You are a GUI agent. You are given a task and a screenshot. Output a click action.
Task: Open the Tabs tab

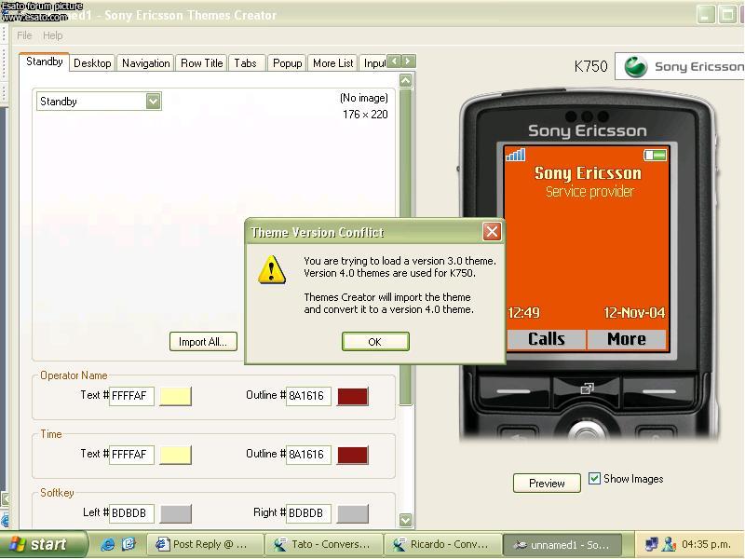click(245, 63)
